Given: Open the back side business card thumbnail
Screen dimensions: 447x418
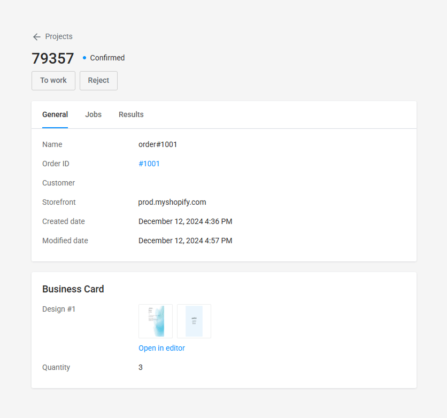Looking at the screenshot, I should click(194, 321).
